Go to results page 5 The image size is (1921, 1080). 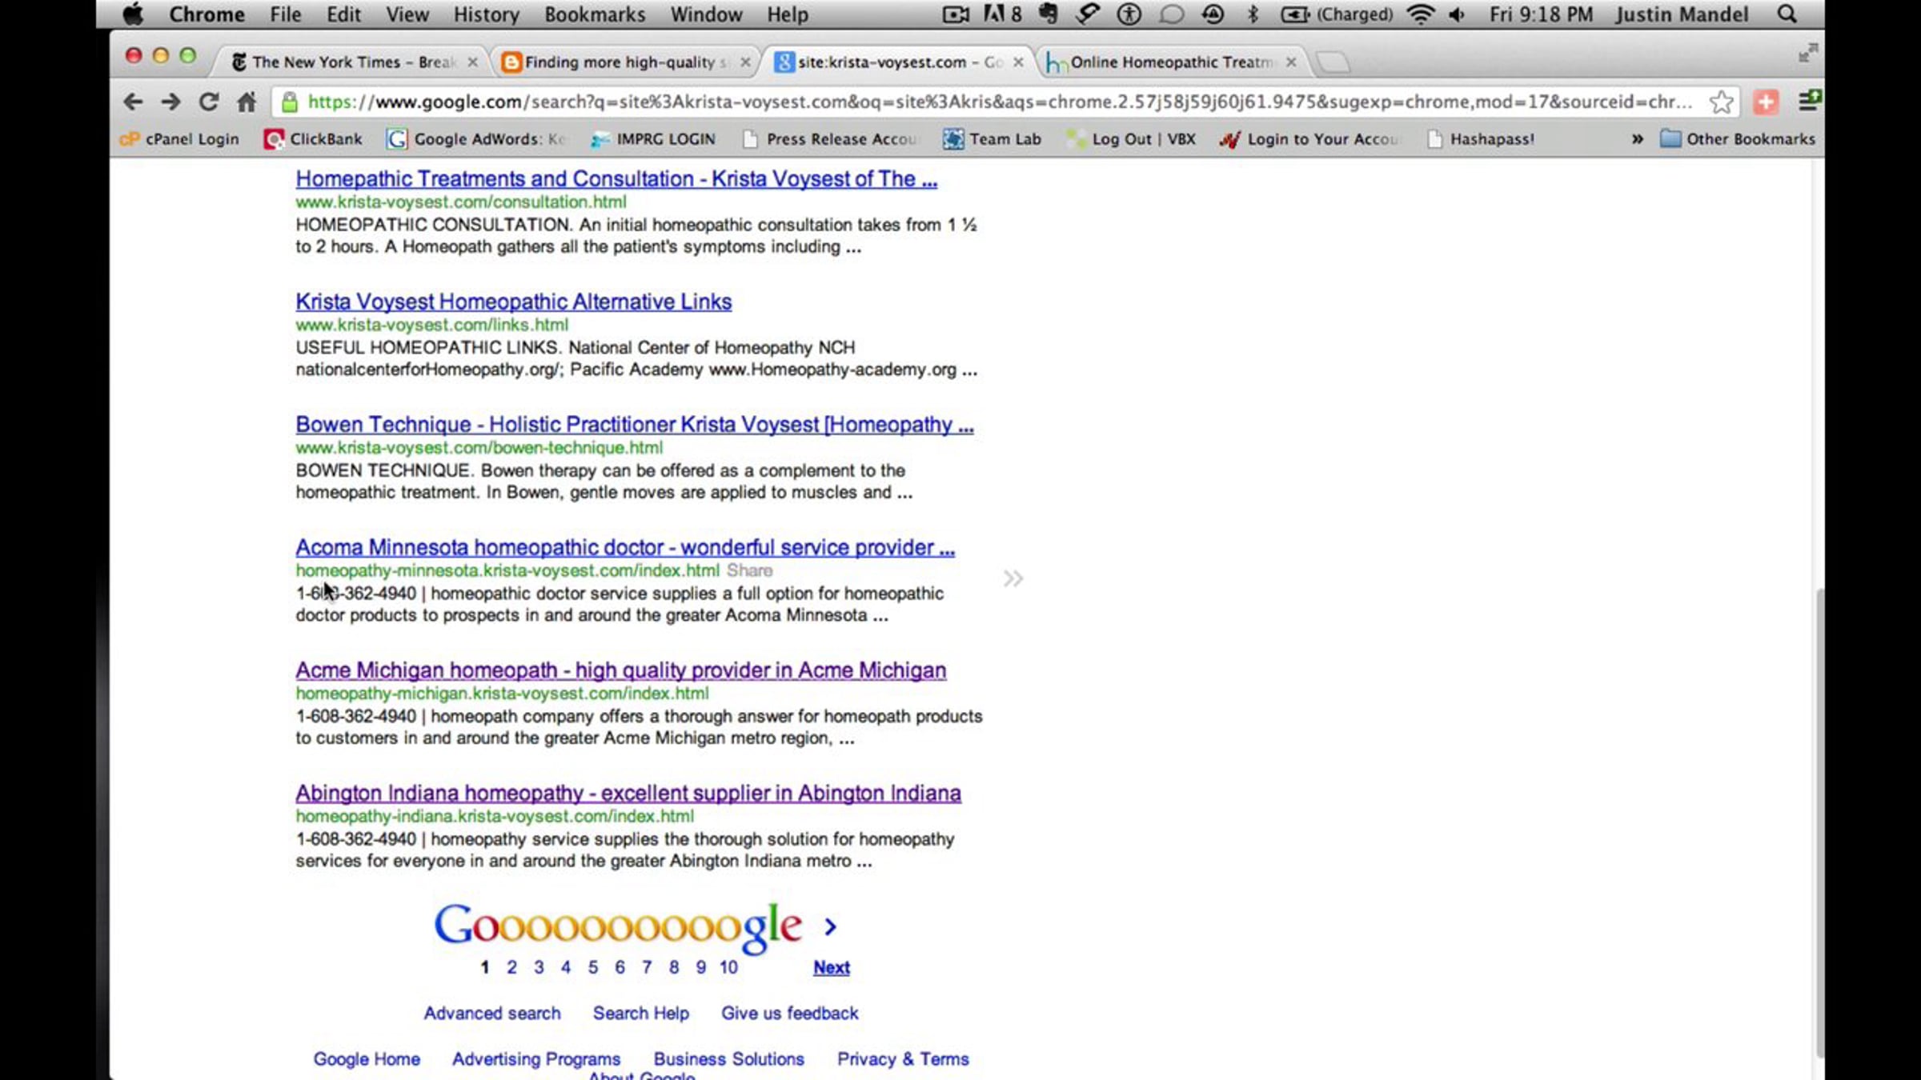click(592, 967)
